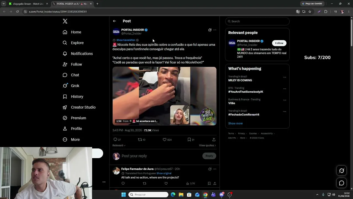Screen dimensions: 353x199
Task: Share the PORTAL INSIDER post
Action: pyautogui.click(x=214, y=140)
